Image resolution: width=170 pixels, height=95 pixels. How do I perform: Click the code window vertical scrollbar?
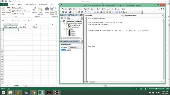pos(164,49)
